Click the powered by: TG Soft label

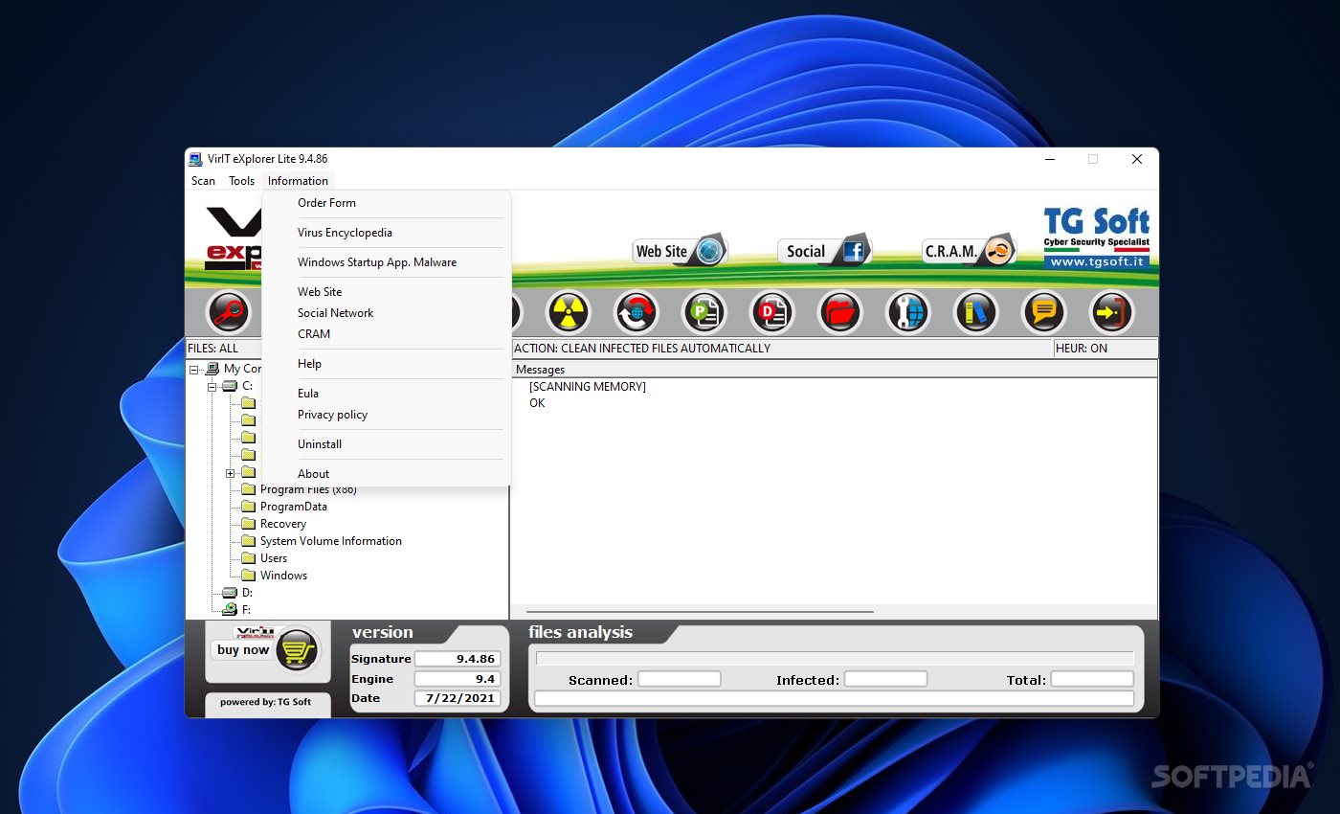(265, 702)
